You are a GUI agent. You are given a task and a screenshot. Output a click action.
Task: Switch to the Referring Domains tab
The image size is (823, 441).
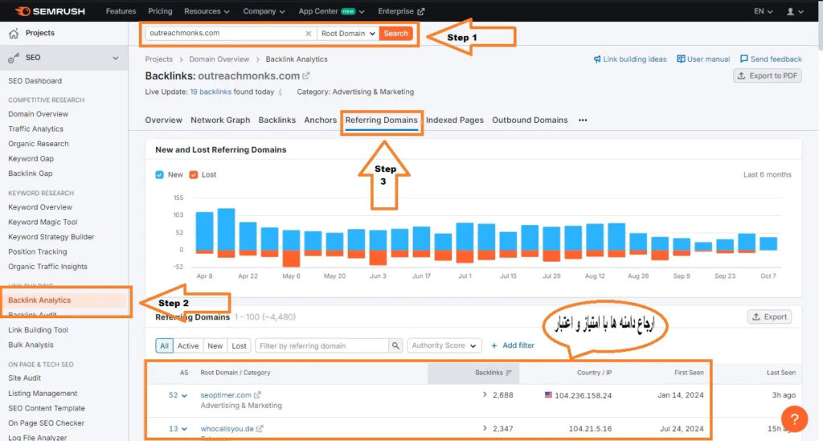pyautogui.click(x=381, y=120)
